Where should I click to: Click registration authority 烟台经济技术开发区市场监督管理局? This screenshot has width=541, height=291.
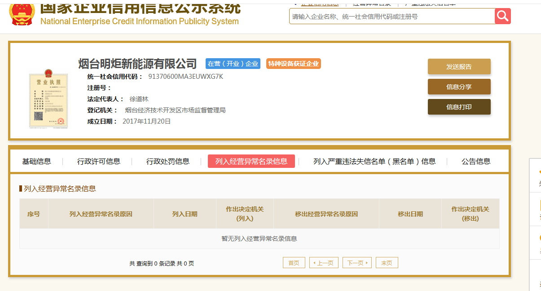pyautogui.click(x=175, y=110)
